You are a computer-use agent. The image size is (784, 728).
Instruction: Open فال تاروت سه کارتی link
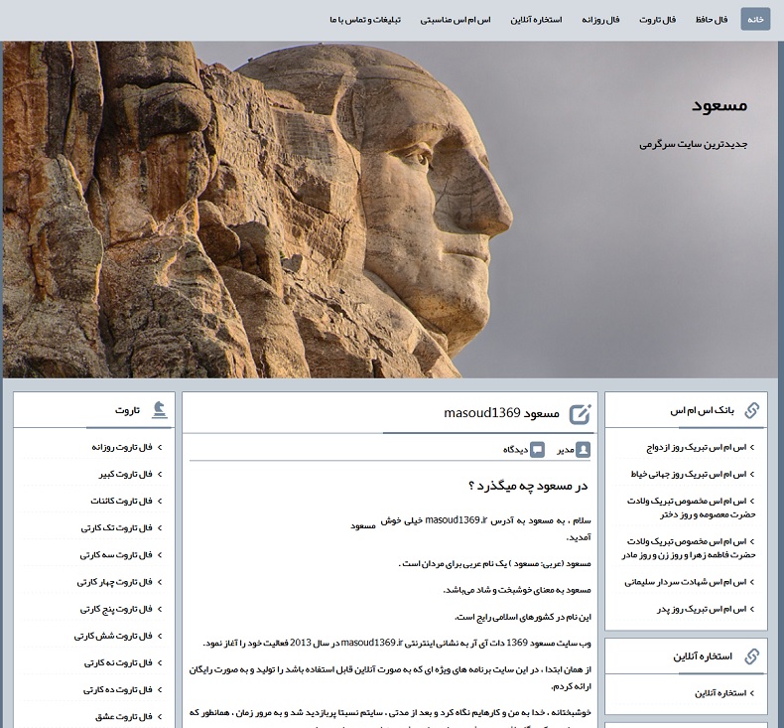tap(116, 555)
